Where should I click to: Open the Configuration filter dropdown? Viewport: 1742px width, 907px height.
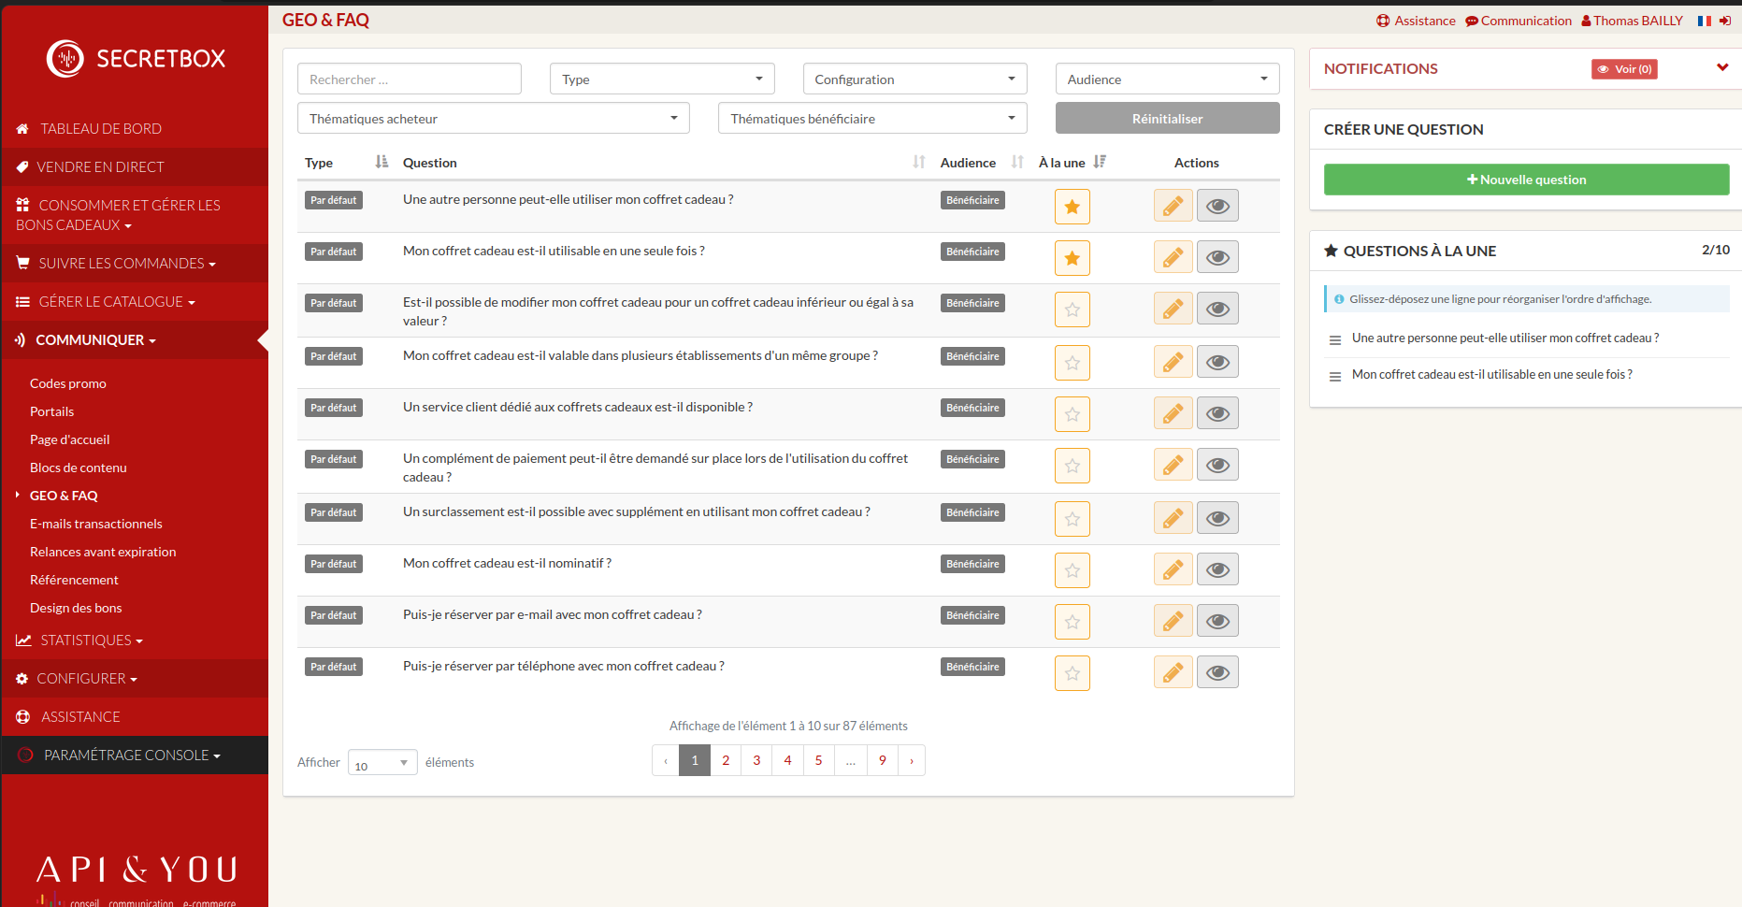pyautogui.click(x=914, y=79)
